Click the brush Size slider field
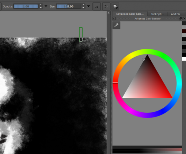Screen dimensions: 186x154 [69, 6]
